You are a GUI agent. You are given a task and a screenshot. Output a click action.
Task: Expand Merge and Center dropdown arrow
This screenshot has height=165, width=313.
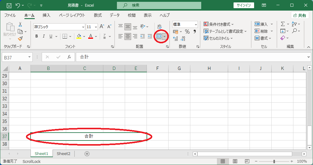click(164, 36)
